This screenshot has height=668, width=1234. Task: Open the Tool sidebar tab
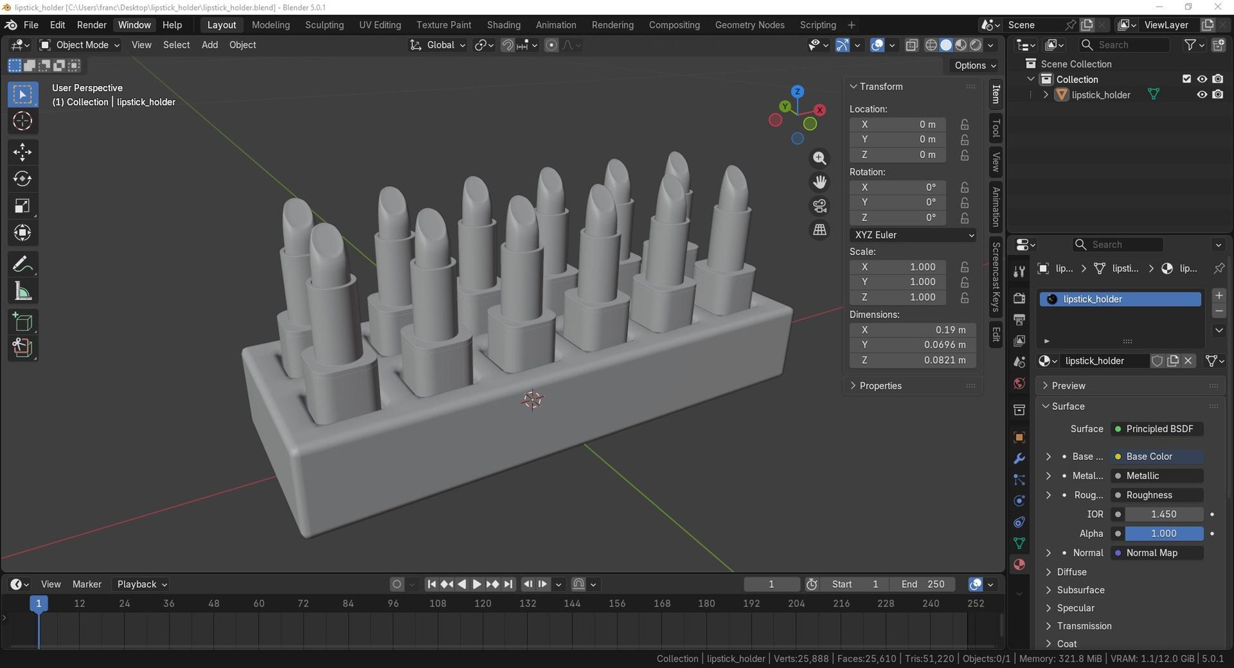(x=996, y=129)
